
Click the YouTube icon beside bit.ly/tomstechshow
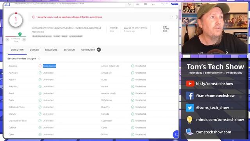190,83
